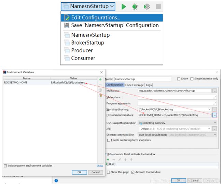Screen dimensions: 222x186
Task: Switch to the Code Coverage tab
Action: 134,85
